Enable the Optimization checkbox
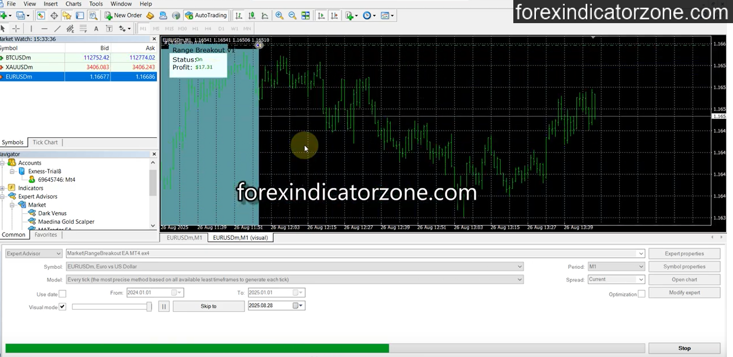The width and height of the screenshot is (733, 357). tap(641, 294)
